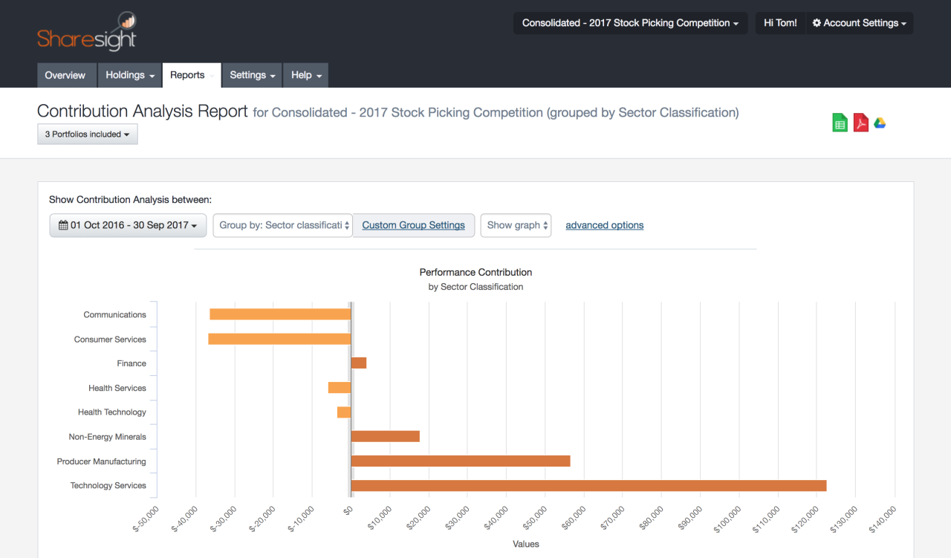Click the by Sector Classification subtitle
Image resolution: width=951 pixels, height=558 pixels.
[475, 287]
